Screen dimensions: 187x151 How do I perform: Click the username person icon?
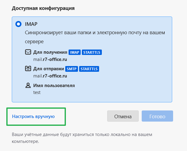[x=28, y=85]
